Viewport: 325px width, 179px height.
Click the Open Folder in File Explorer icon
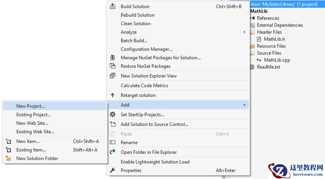point(113,152)
